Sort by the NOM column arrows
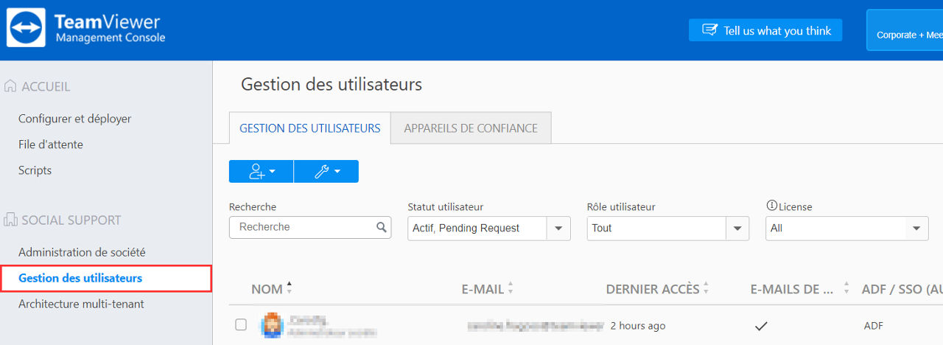The image size is (943, 345). coord(289,288)
